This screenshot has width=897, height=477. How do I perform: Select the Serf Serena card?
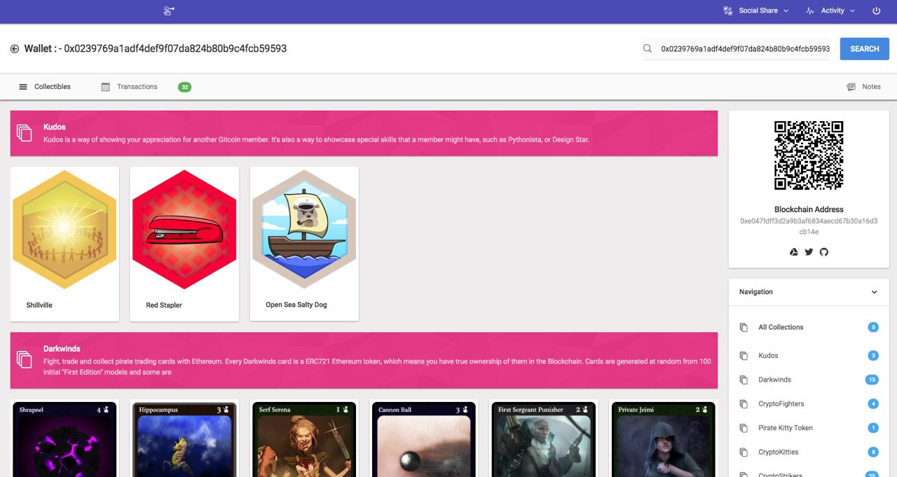(304, 438)
